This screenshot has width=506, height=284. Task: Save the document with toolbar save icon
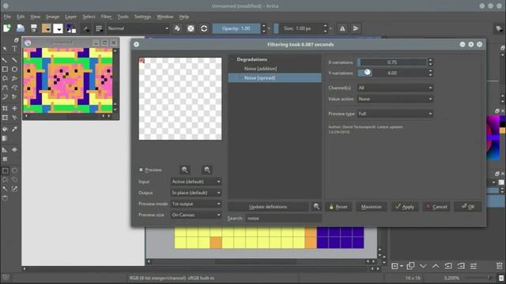pos(33,28)
